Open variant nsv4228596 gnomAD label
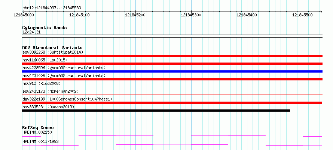 64,68
